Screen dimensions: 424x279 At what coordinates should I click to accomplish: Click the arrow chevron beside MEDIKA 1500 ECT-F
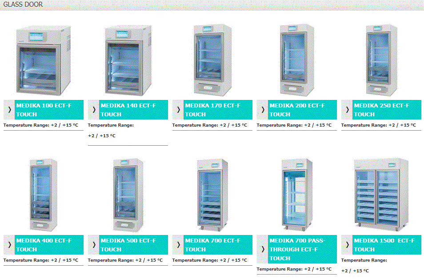(347, 245)
